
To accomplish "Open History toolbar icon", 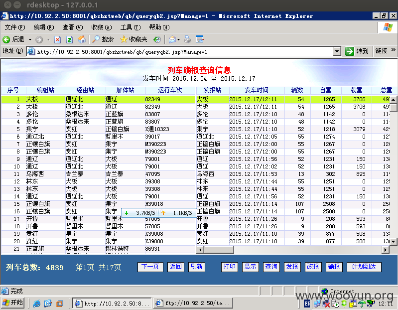I will 157,39.
